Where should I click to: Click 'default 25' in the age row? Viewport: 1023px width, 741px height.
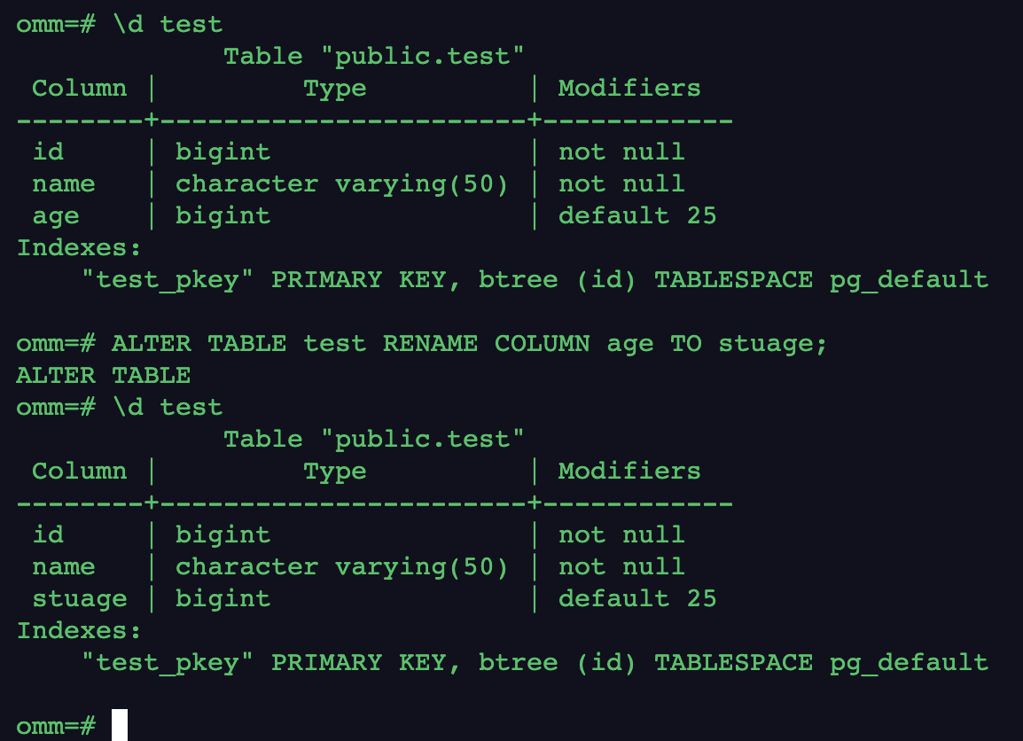(636, 215)
